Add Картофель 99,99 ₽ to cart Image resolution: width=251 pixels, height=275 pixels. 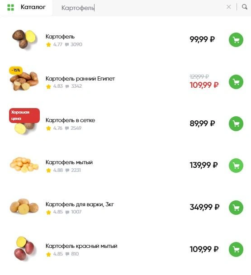coord(236,40)
